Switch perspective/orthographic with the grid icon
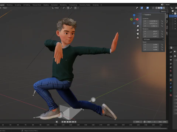177x132 pixels. pos(138,37)
